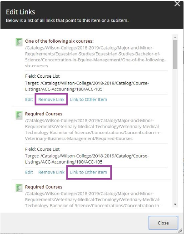Click the vertical scrollbar thumb
Viewport: 184px width, 234px height.
[x=175, y=55]
